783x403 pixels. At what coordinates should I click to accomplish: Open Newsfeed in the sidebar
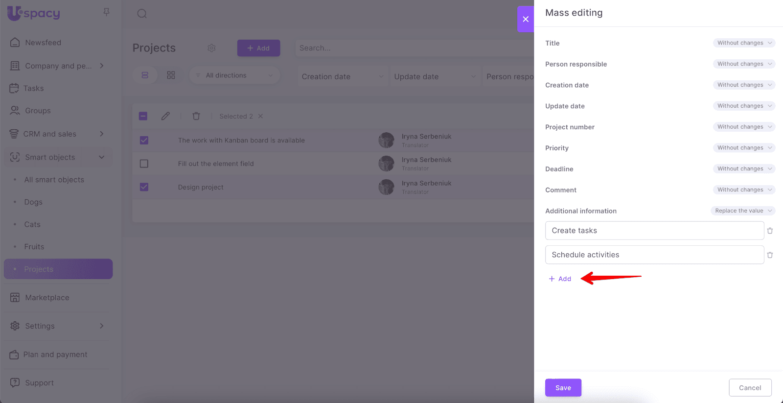coord(43,43)
